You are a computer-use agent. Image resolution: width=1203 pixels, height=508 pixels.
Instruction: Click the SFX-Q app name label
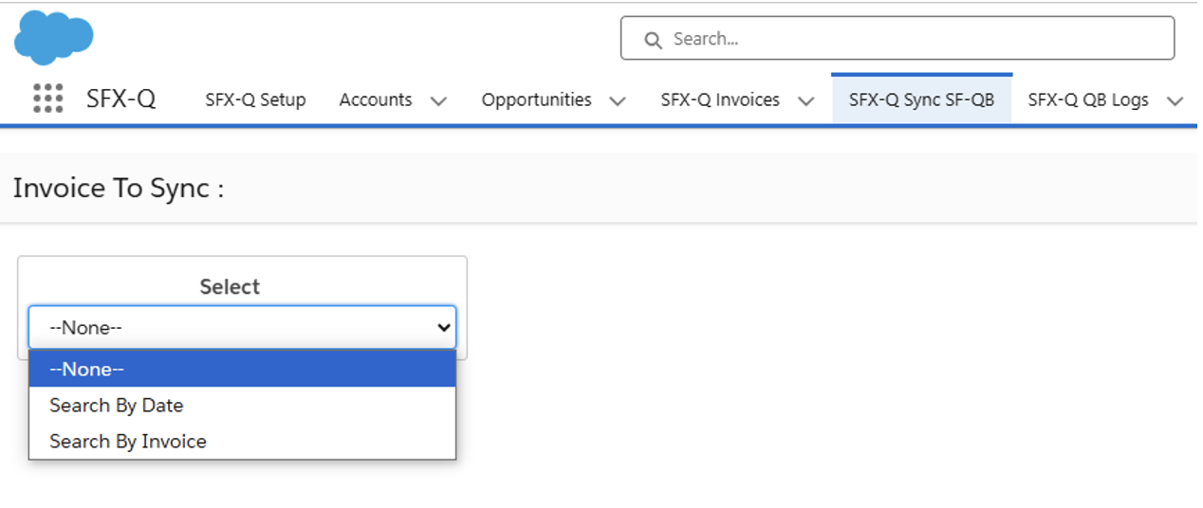[x=120, y=99]
